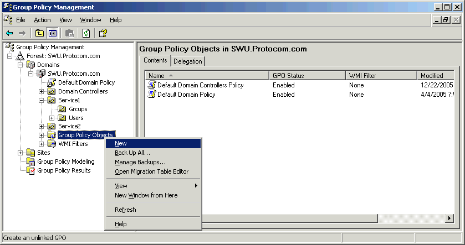Click the Up One Level toolbar icon
The image size is (465, 245).
(40, 33)
